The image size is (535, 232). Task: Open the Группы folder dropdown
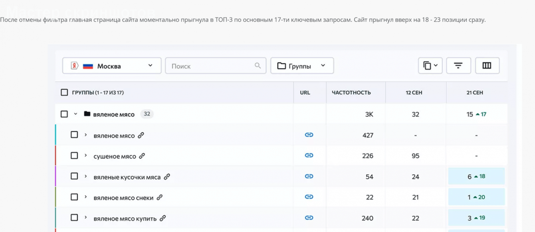[x=302, y=66]
